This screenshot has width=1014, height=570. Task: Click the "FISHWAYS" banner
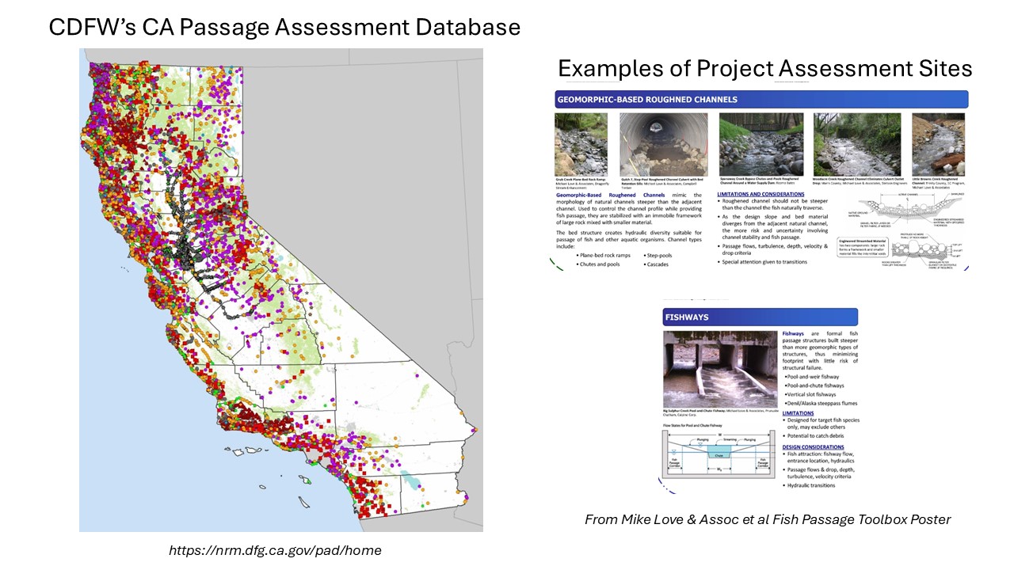tap(760, 317)
